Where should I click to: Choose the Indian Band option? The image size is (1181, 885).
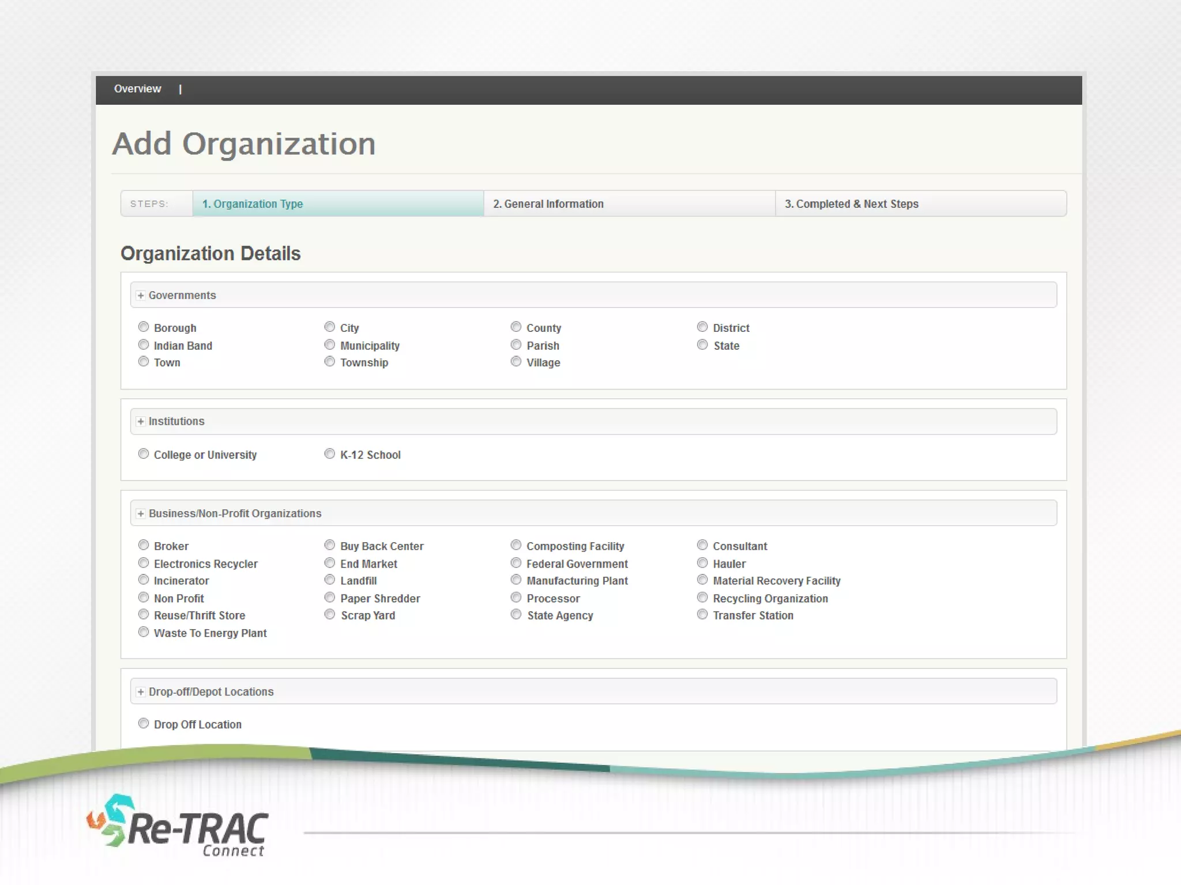pyautogui.click(x=144, y=345)
